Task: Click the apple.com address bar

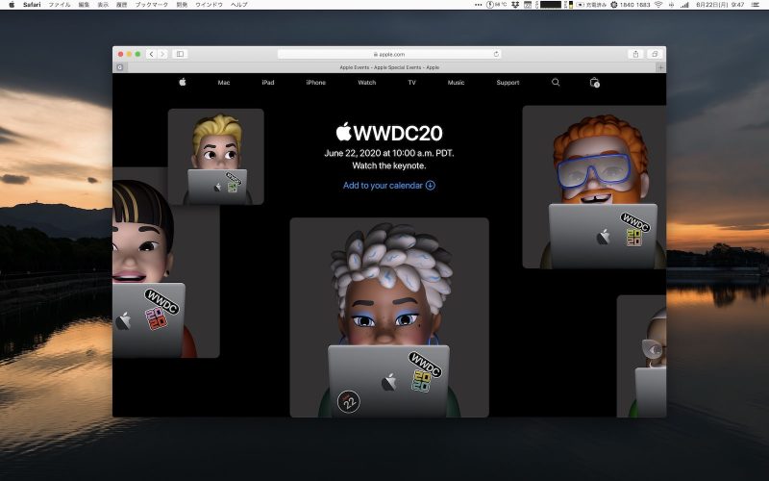Action: click(x=389, y=54)
